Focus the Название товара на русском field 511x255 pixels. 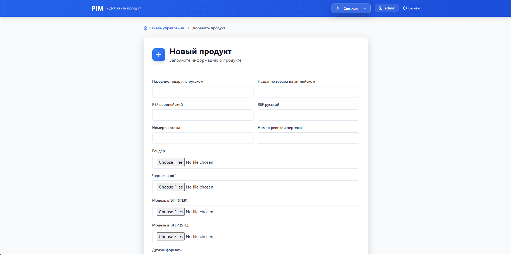(203, 92)
